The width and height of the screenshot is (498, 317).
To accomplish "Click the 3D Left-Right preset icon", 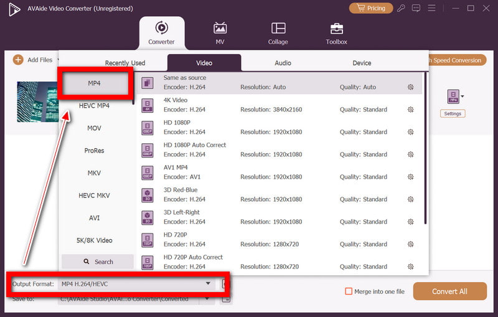I will (x=148, y=217).
